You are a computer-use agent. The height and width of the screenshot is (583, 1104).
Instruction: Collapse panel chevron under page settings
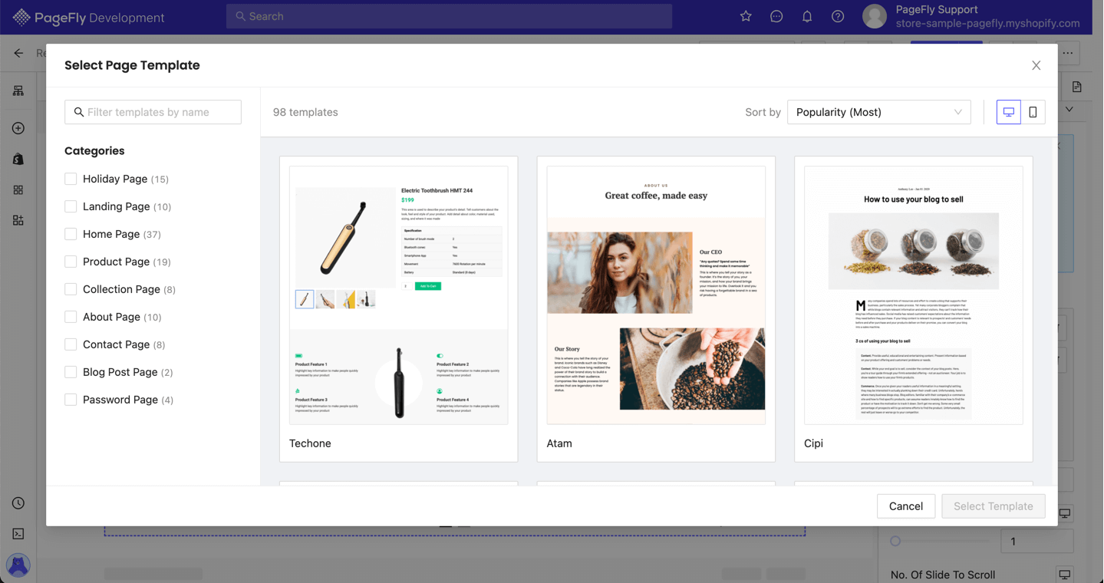[x=1069, y=110]
